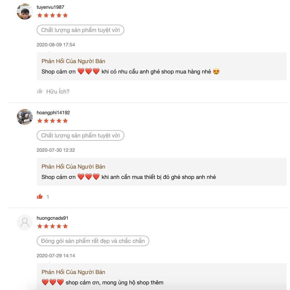The height and width of the screenshot is (290, 290).
Task: Open username tuyenvu1987's profile link
Action: (50, 7)
